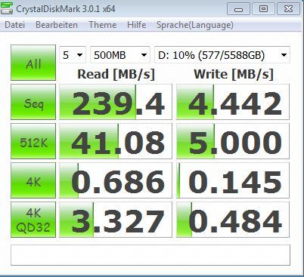Viewport: 304px width, 277px height.
Task: Click the Read [MB/s] column header
Action: [116, 75]
